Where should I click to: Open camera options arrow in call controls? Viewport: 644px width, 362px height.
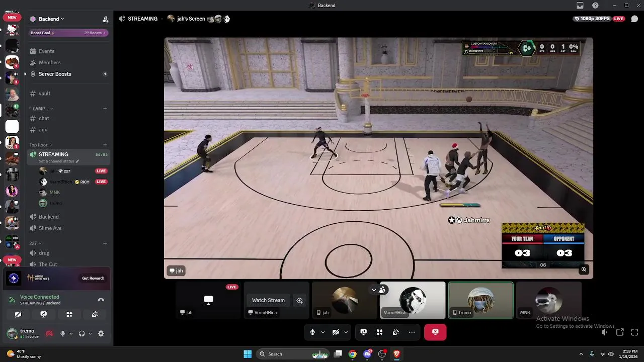(346, 332)
